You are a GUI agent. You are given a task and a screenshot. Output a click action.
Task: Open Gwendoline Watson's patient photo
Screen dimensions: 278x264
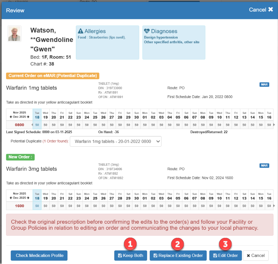pos(14,34)
